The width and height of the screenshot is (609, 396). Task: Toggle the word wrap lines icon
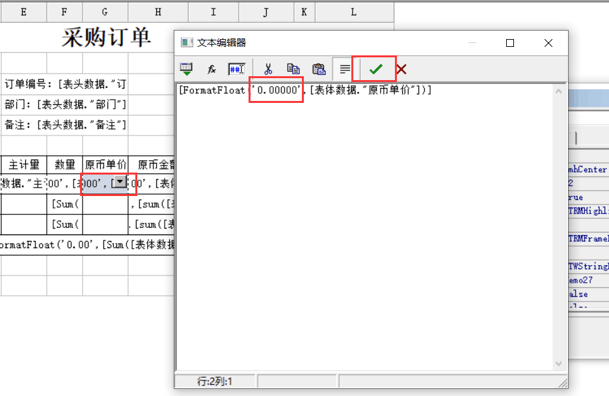[x=345, y=69]
